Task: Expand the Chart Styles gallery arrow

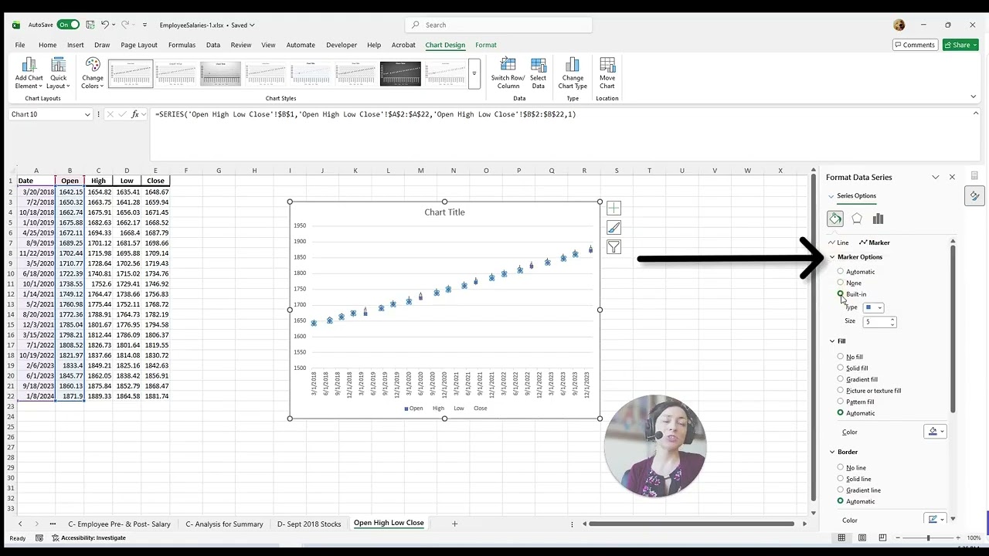Action: [x=474, y=74]
